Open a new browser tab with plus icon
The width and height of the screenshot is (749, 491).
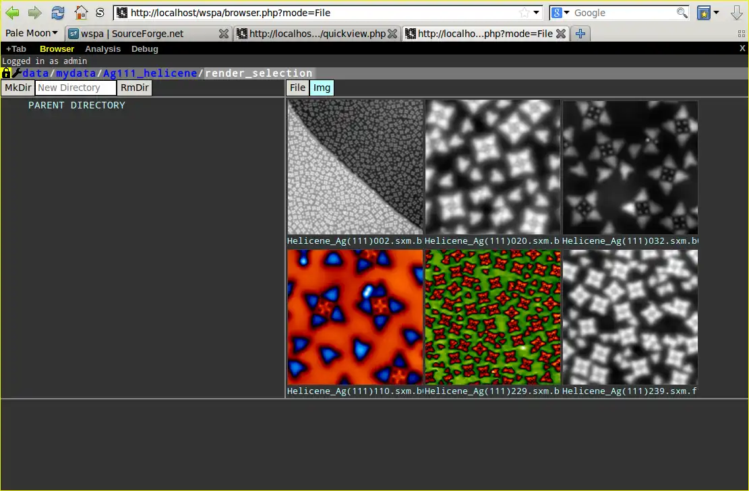coord(580,34)
